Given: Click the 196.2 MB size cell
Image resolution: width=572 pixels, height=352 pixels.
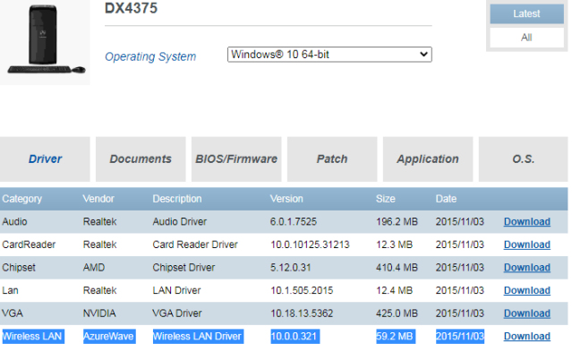Looking at the screenshot, I should pyautogui.click(x=397, y=221).
